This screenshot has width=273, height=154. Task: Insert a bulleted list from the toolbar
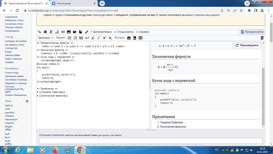69,38
